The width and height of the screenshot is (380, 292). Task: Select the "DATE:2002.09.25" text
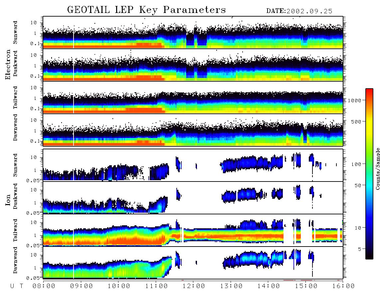coord(299,11)
